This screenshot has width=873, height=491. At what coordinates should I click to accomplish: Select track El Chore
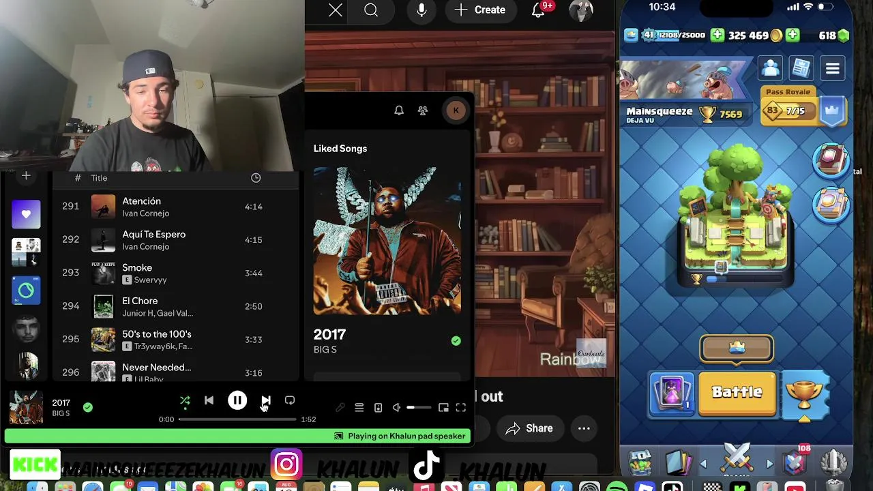(176, 306)
